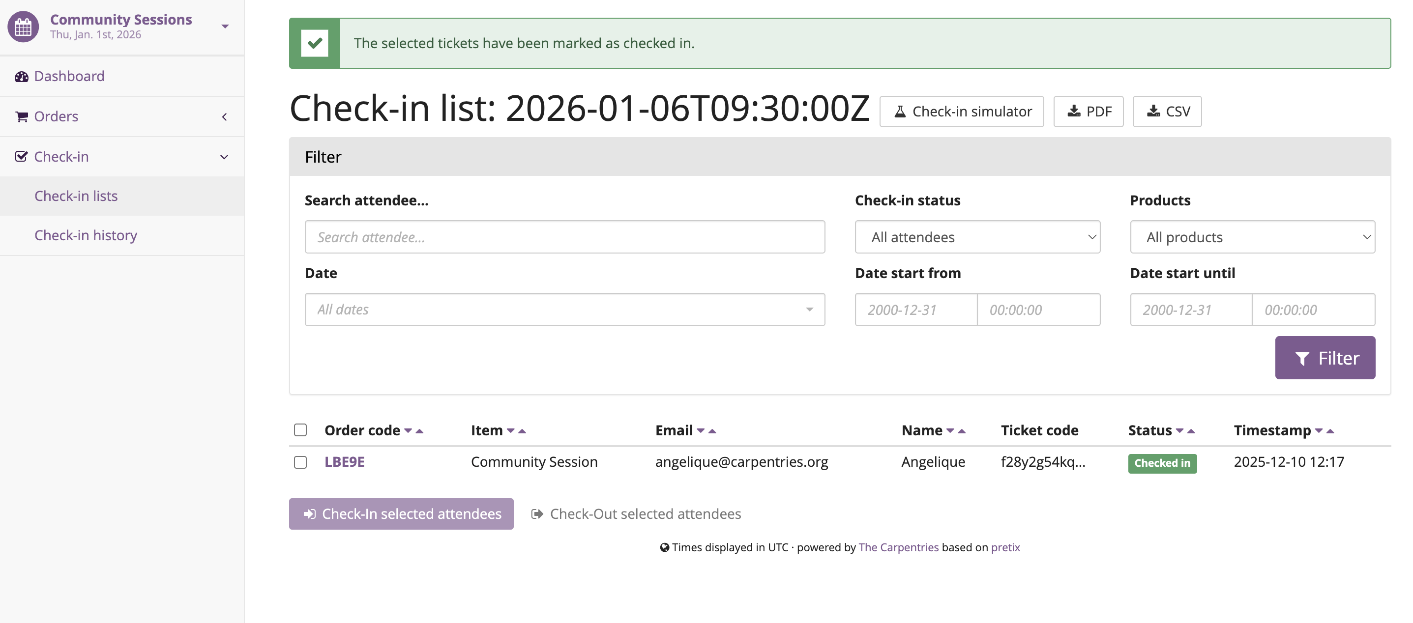Click the green checkmark in the success banner
Viewport: 1413px width, 623px height.
click(x=316, y=43)
